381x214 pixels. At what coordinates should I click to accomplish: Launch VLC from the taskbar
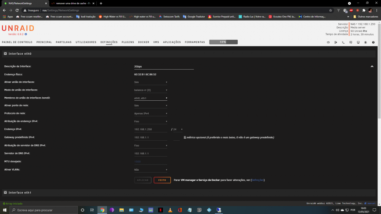170,210
